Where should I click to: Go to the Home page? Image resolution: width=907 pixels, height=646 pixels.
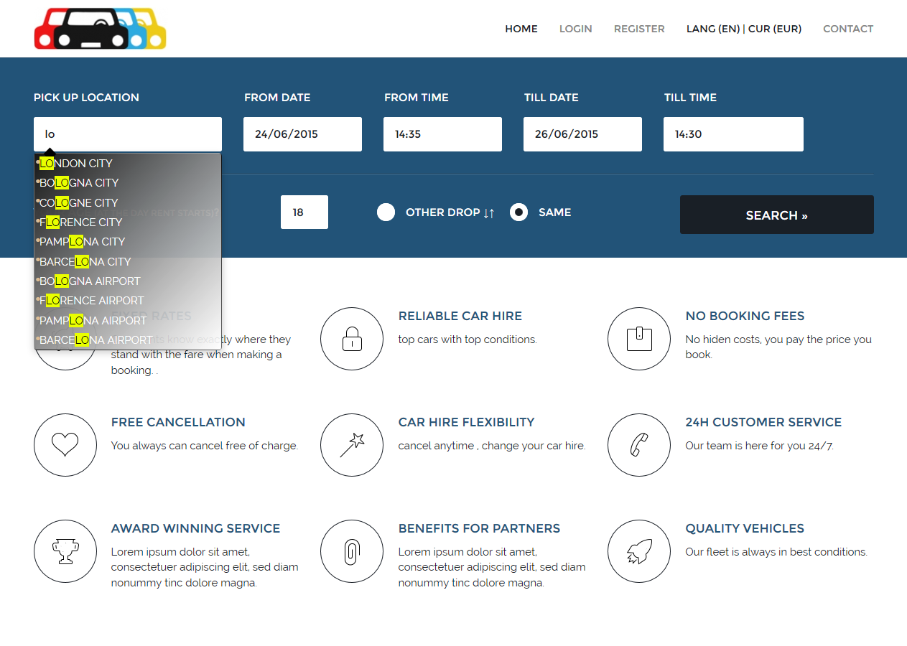(521, 29)
